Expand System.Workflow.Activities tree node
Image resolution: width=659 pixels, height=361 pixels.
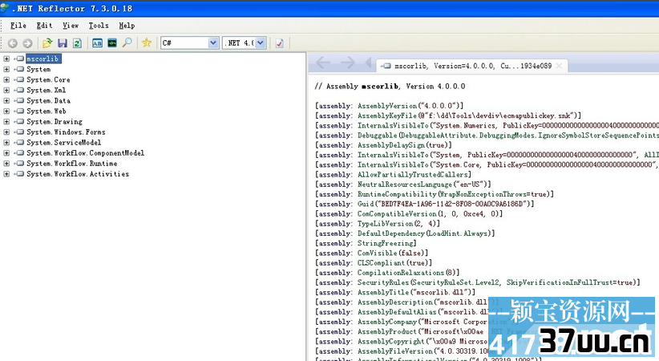6,174
